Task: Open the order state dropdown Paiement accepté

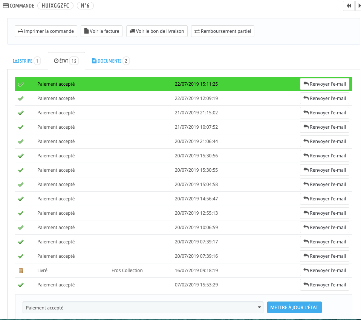Action: pos(143,307)
